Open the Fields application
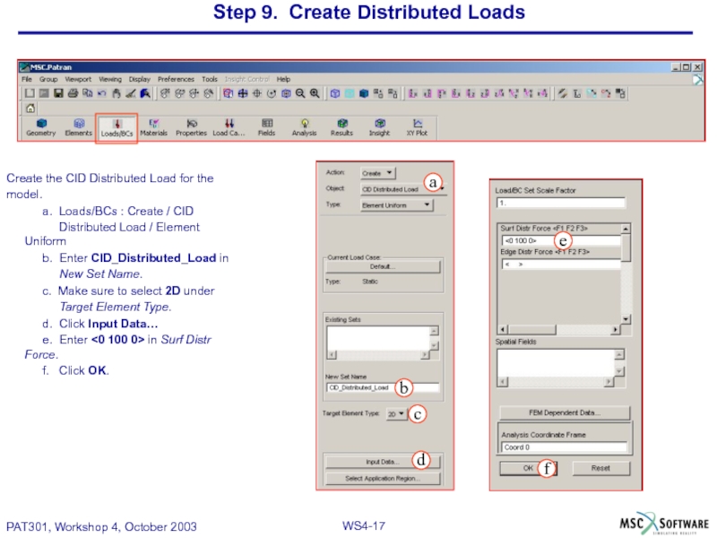 266,127
